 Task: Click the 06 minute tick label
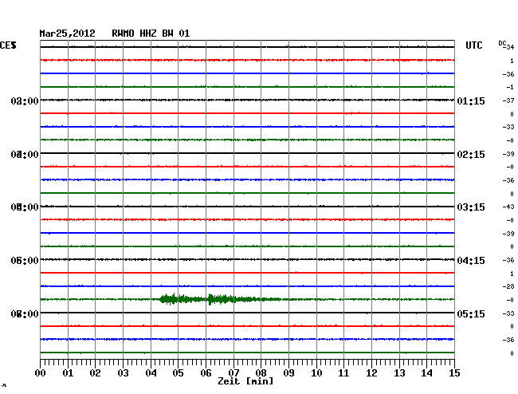click(x=206, y=373)
